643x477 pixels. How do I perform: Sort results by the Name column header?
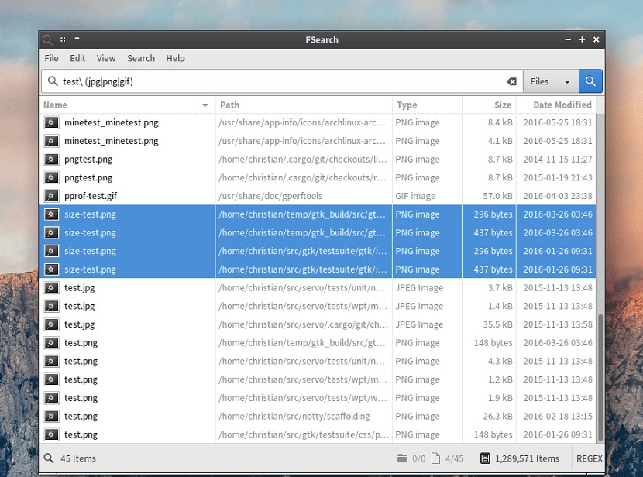pos(127,105)
